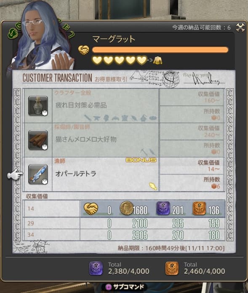This screenshot has height=293, width=248.
Task: Select the Opal Tetra fish item icon
Action: pos(38,174)
